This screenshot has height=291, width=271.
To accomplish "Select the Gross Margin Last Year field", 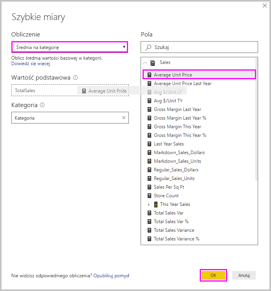I will [x=177, y=109].
